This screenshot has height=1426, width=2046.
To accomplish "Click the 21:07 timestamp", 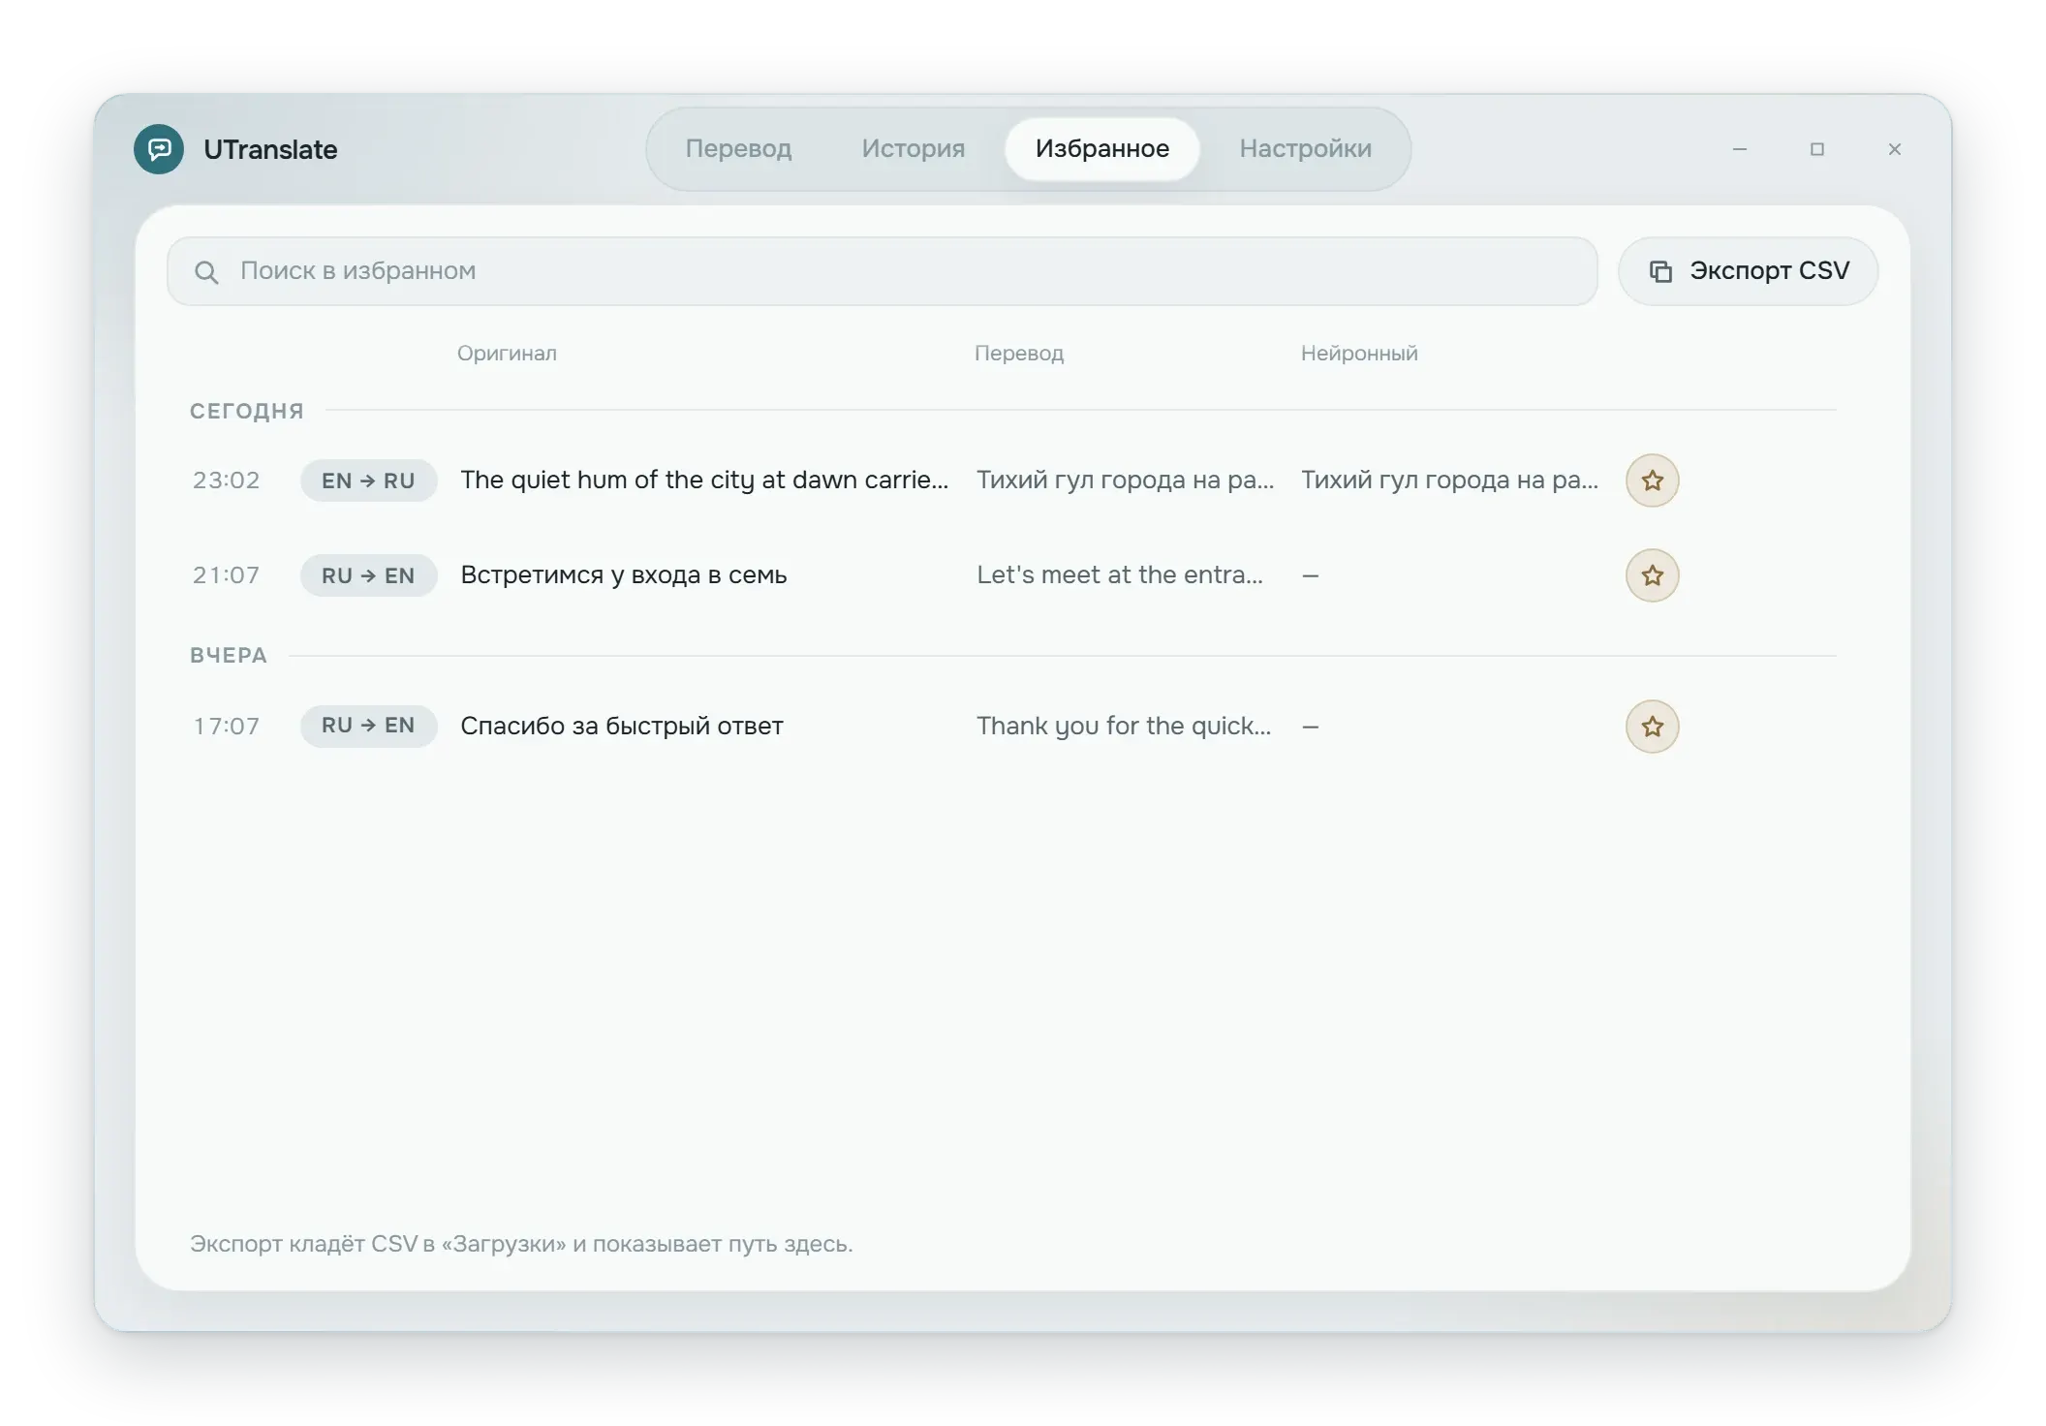I will (226, 575).
